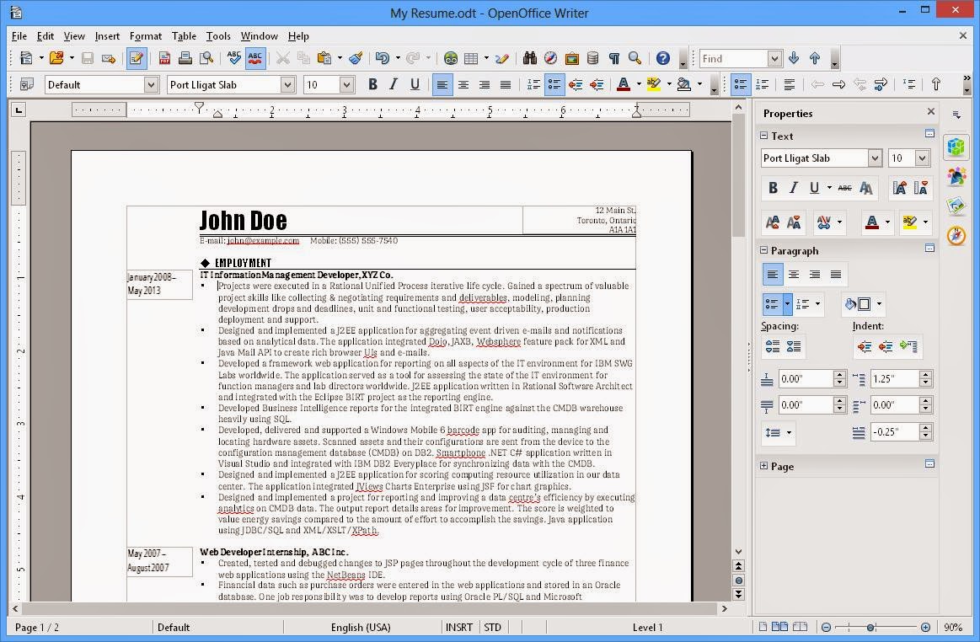Viewport: 980px width, 642px height.
Task: Select the Insert Table icon
Action: [469, 58]
